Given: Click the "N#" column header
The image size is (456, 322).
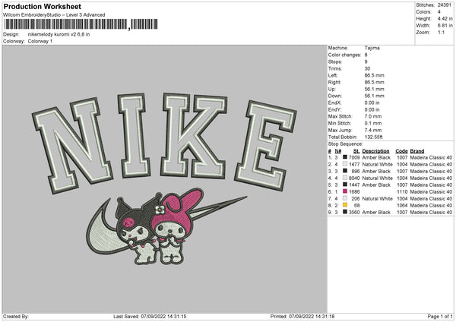Looking at the screenshot, I should (338, 151).
